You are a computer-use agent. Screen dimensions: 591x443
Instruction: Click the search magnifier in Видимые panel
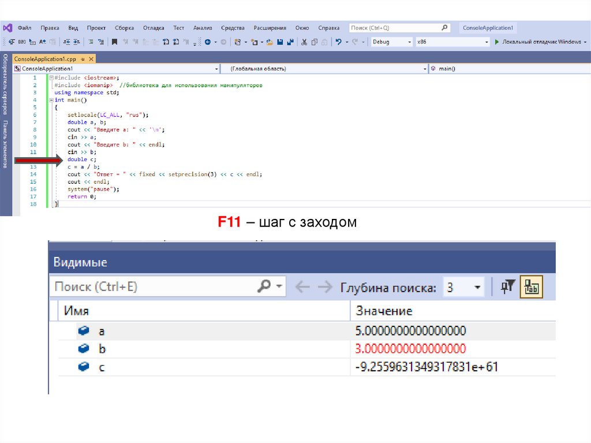click(x=264, y=286)
